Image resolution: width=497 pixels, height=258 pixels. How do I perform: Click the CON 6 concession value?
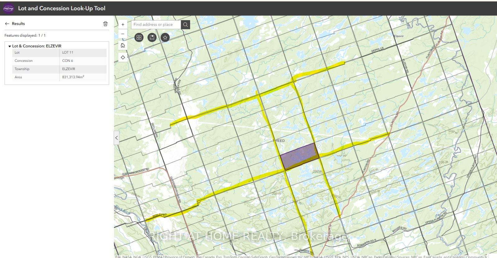68,61
